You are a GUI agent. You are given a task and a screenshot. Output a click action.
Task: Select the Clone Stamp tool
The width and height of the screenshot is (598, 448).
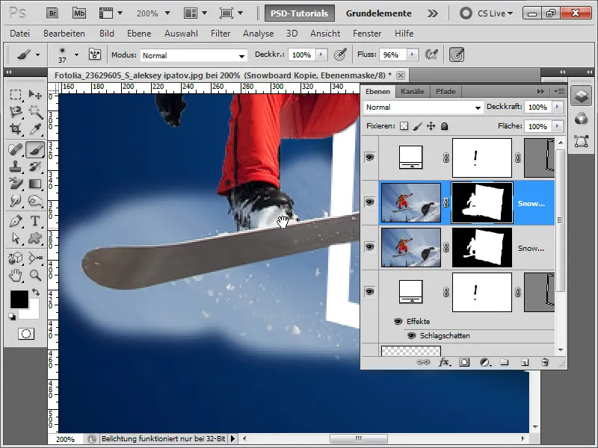(16, 167)
